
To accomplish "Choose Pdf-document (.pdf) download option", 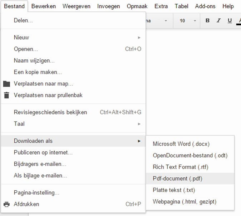I will click(178, 178).
